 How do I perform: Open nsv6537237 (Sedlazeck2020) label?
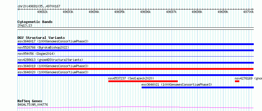[x=131, y=78]
